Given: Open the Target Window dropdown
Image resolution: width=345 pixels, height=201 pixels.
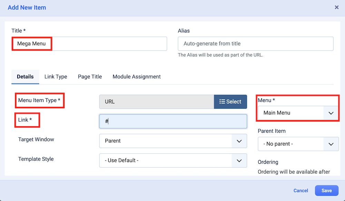Looking at the screenshot, I should (173, 141).
